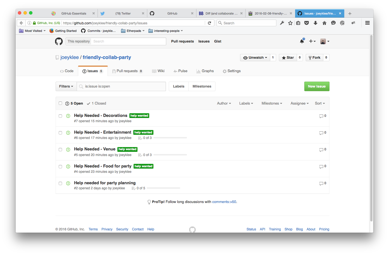Open the Wiki tab
The height and width of the screenshot is (255, 389).
click(158, 71)
